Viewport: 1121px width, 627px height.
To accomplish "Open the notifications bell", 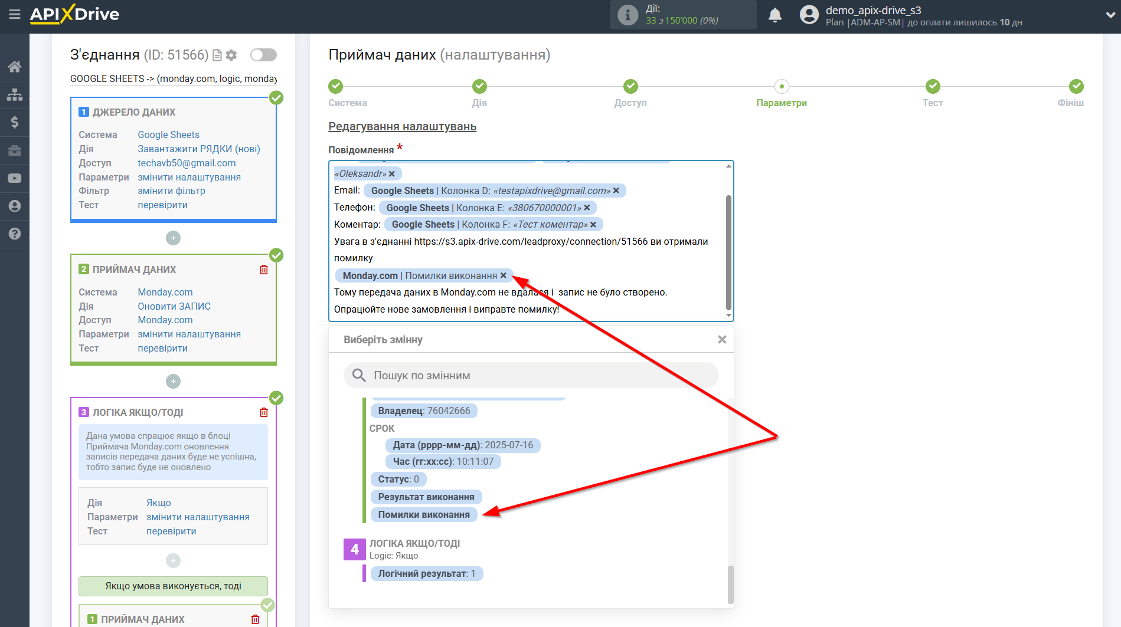I will coord(775,15).
